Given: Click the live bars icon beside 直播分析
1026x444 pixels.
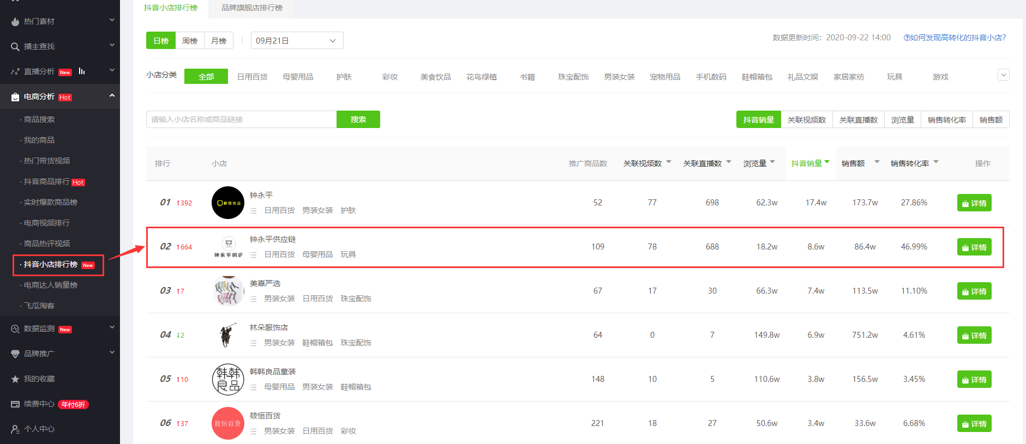Looking at the screenshot, I should pyautogui.click(x=82, y=71).
